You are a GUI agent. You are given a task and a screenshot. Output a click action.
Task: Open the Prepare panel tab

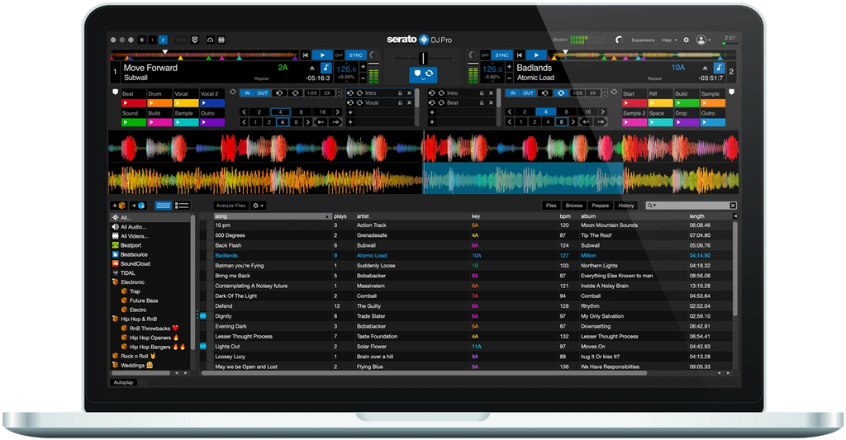point(600,206)
